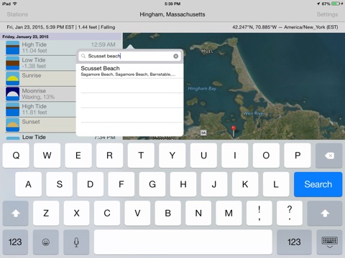Viewport: 345px width, 258px height.
Task: Click into the Scusset beach search field
Action: click(x=129, y=56)
